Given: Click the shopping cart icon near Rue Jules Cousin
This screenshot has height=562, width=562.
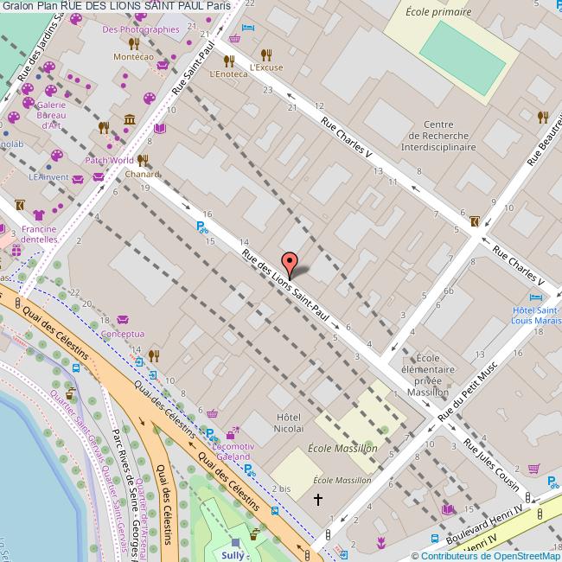Looking at the screenshot, I should point(533,468).
